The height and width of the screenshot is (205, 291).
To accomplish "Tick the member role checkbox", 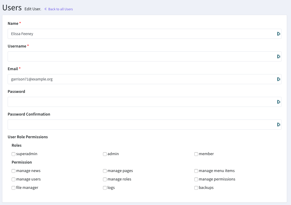I will [196, 154].
